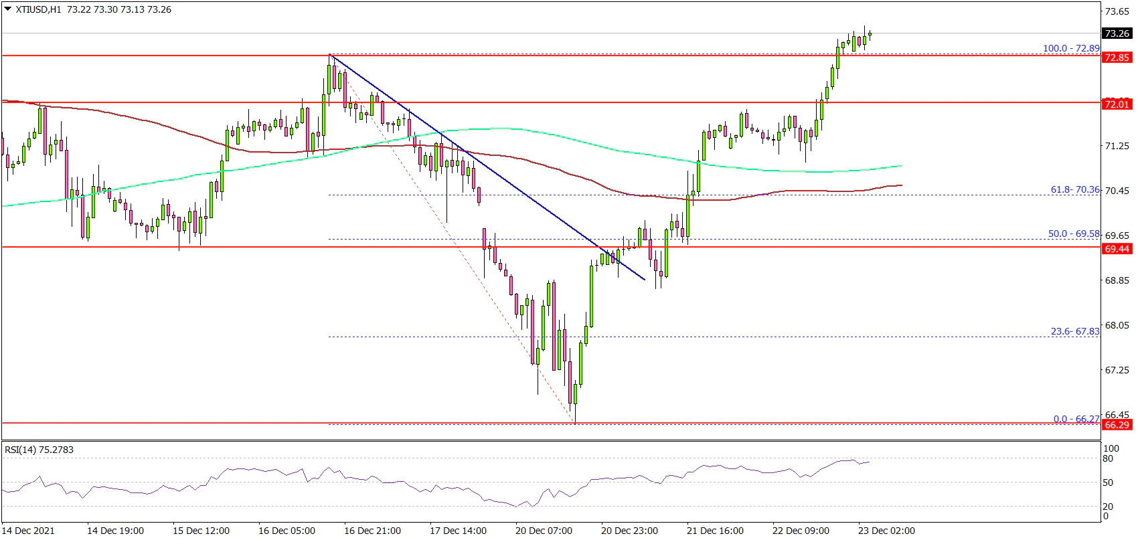This screenshot has width=1138, height=540.
Task: Select the 73.65 price on the scale
Action: click(x=1117, y=11)
